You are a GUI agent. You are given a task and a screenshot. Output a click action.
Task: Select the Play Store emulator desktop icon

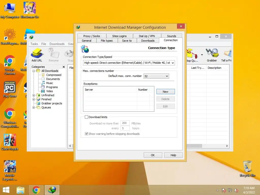pos(10,90)
